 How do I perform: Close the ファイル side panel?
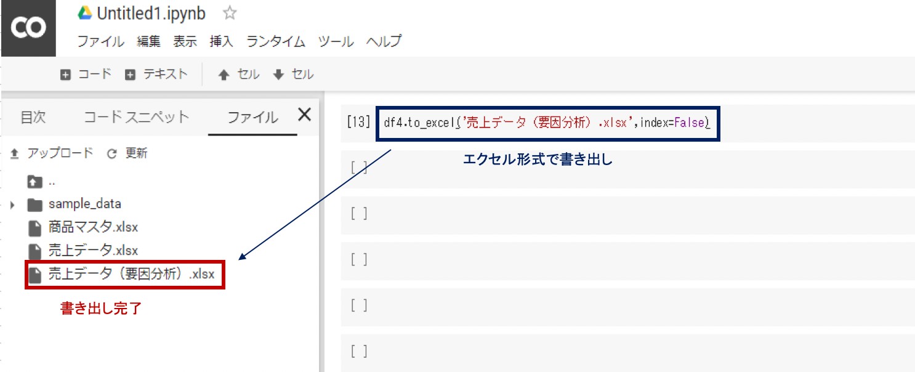click(304, 115)
